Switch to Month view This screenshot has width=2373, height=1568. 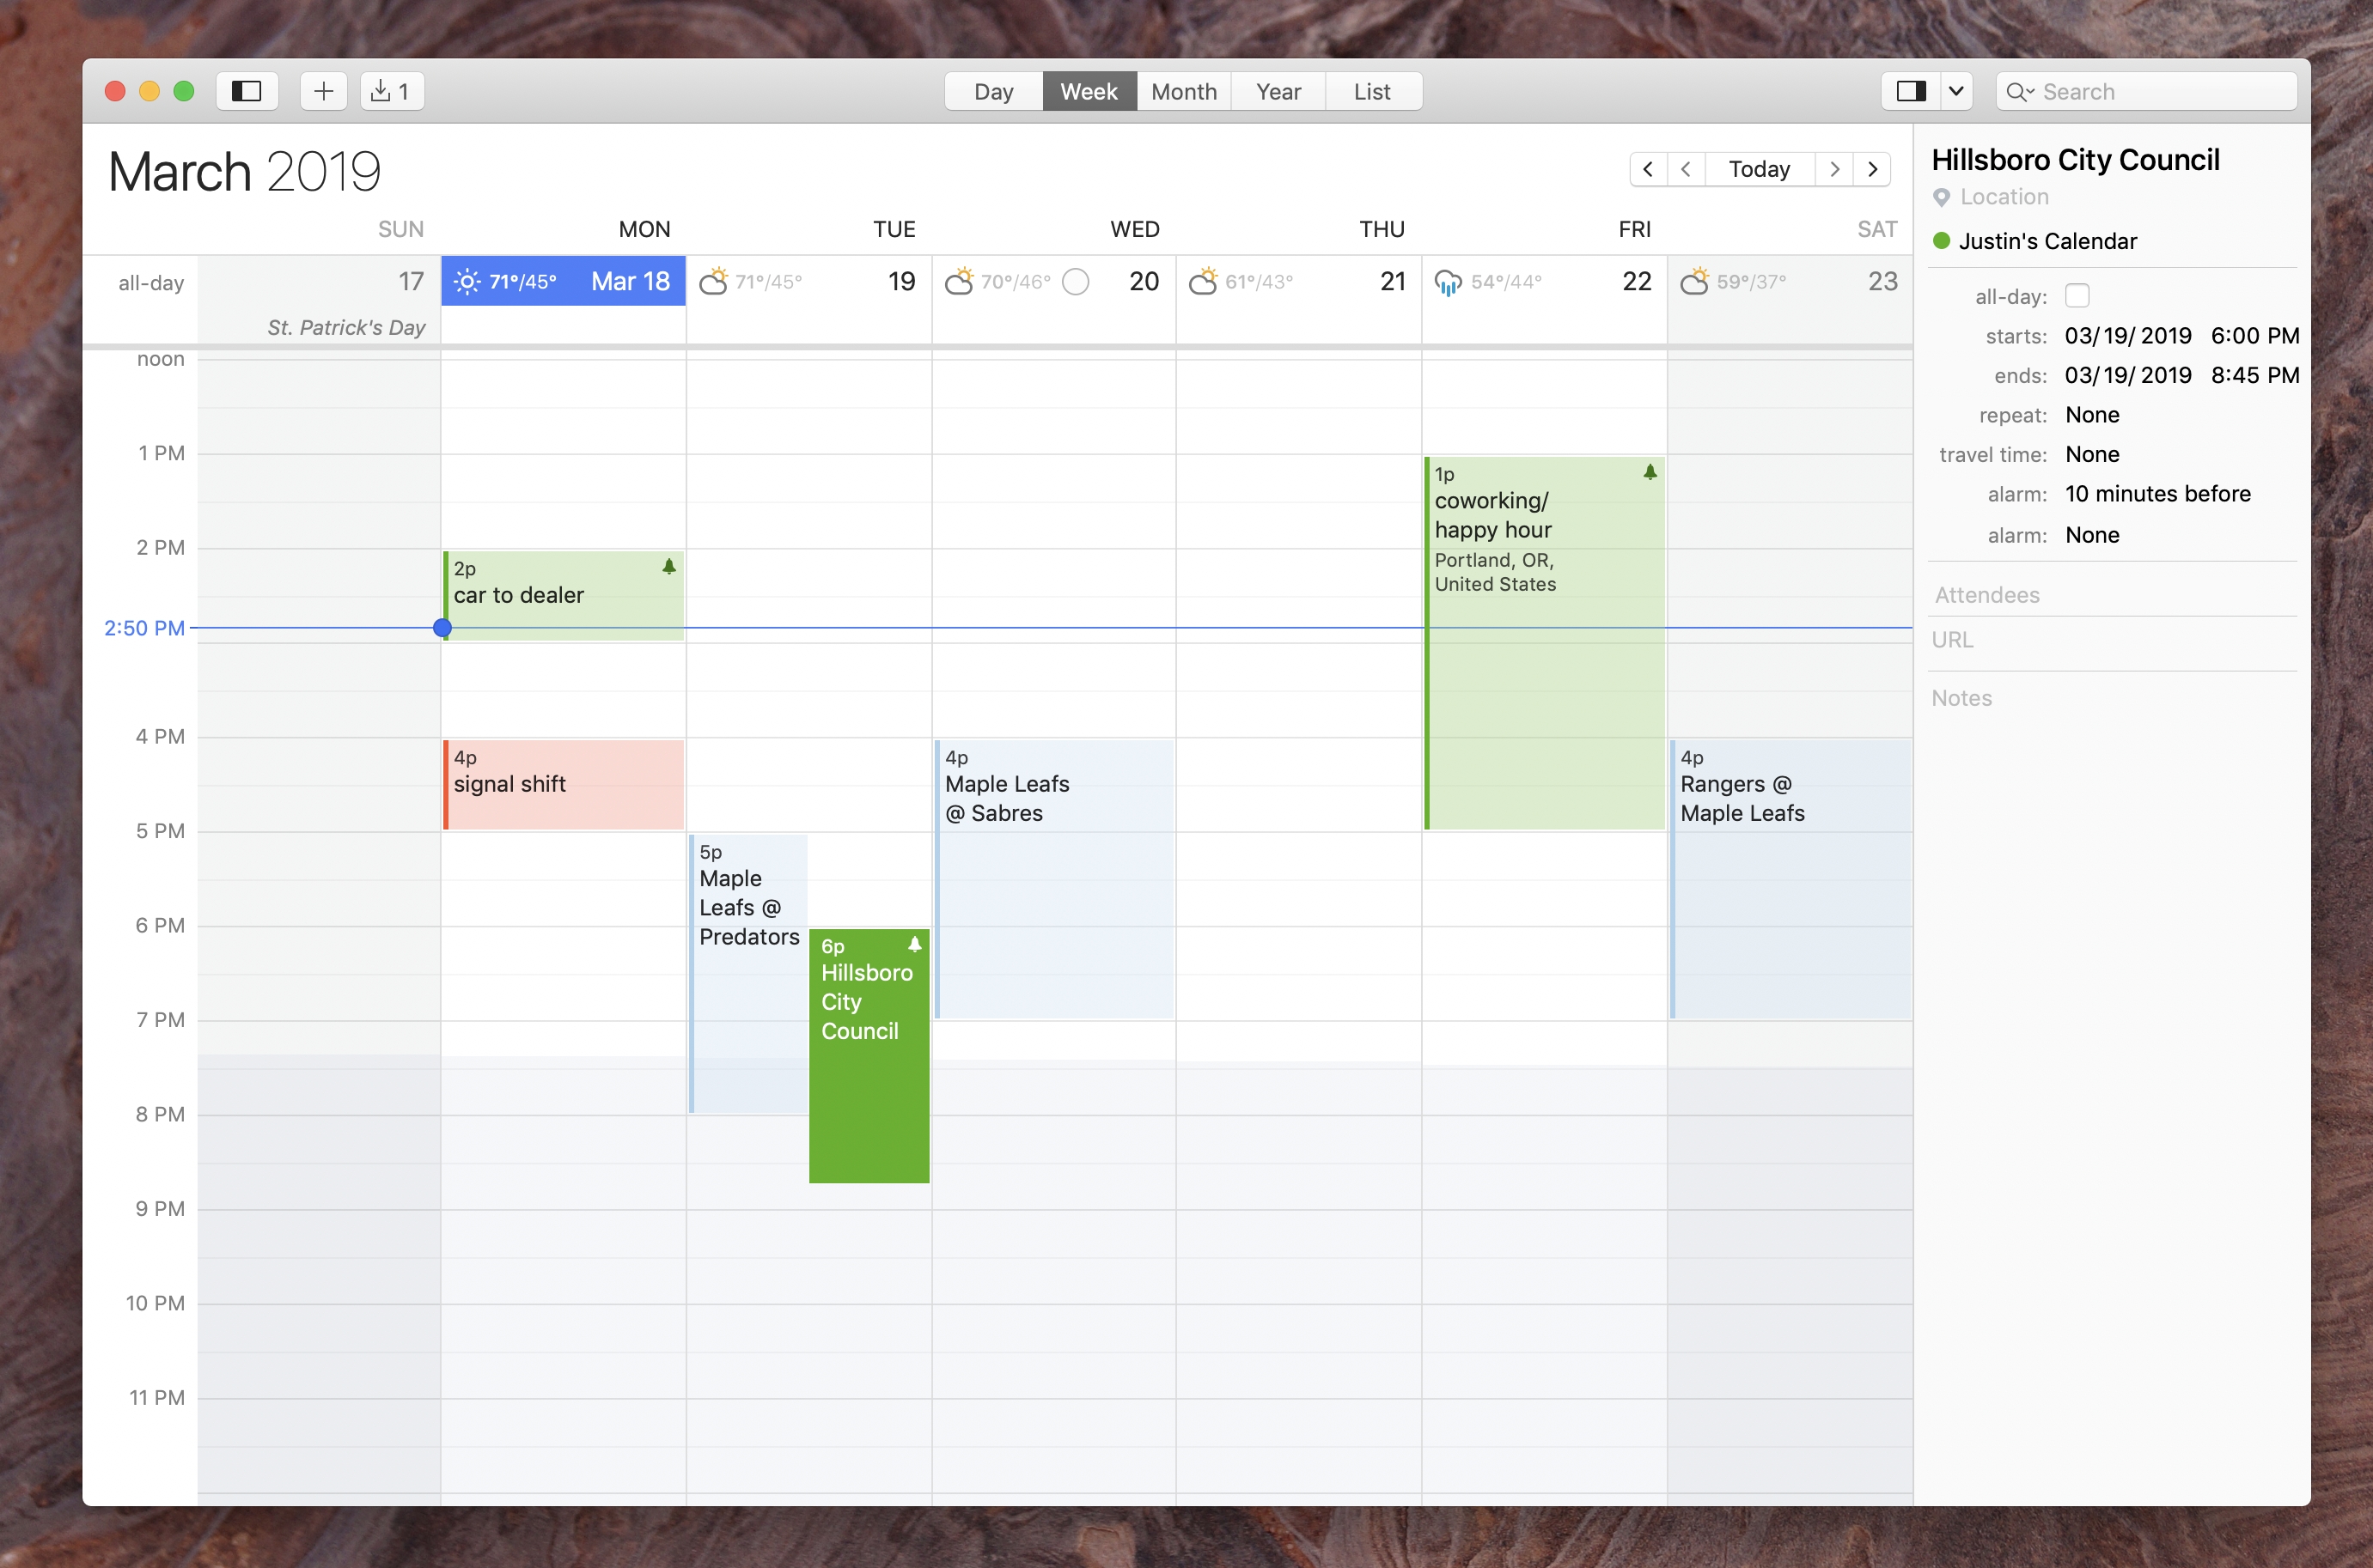pyautogui.click(x=1181, y=91)
